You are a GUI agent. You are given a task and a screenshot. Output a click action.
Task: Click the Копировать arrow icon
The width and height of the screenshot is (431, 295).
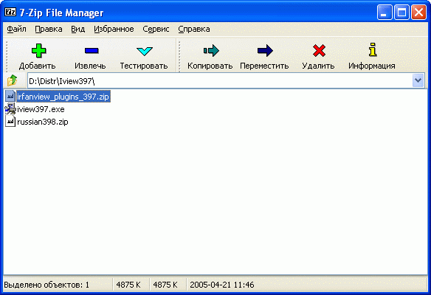tap(211, 51)
